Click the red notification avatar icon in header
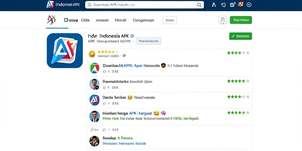Screen dimensions: 302x151 241,5
